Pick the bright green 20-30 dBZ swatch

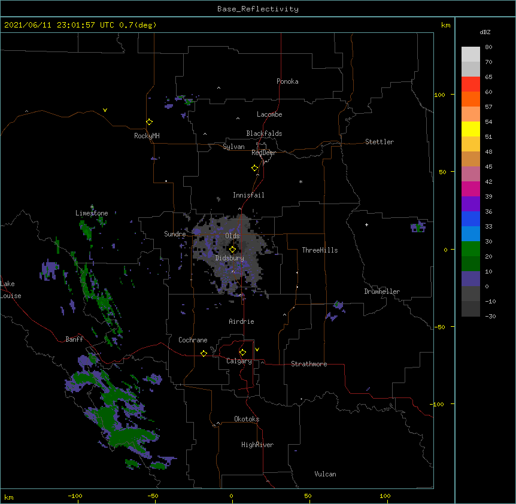click(471, 249)
